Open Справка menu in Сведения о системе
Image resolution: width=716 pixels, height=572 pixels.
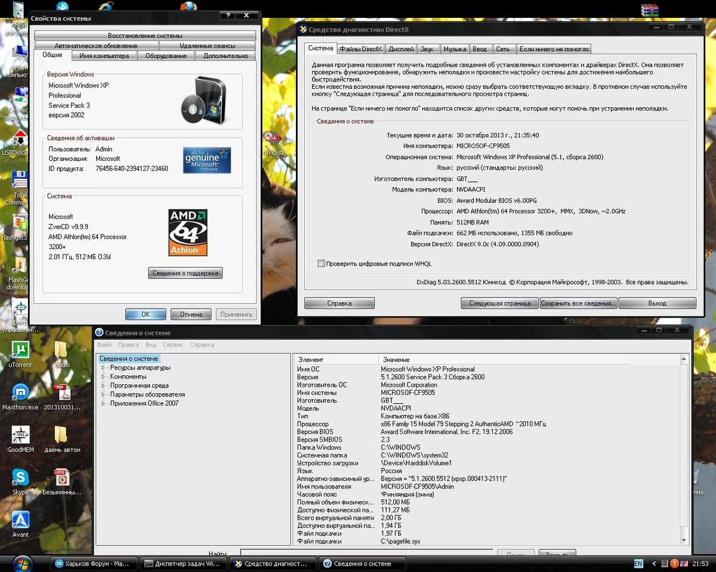pyautogui.click(x=202, y=344)
